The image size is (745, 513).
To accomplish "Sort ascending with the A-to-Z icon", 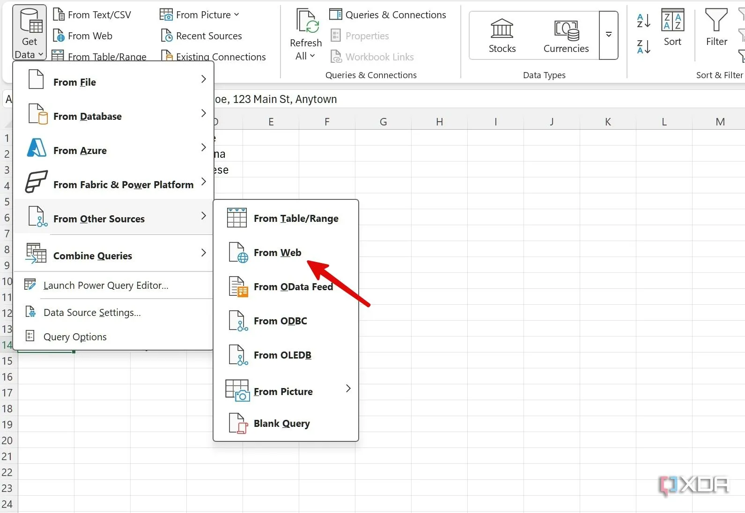I will click(643, 21).
